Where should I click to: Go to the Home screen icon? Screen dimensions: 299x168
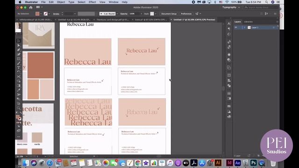tap(31, 7)
